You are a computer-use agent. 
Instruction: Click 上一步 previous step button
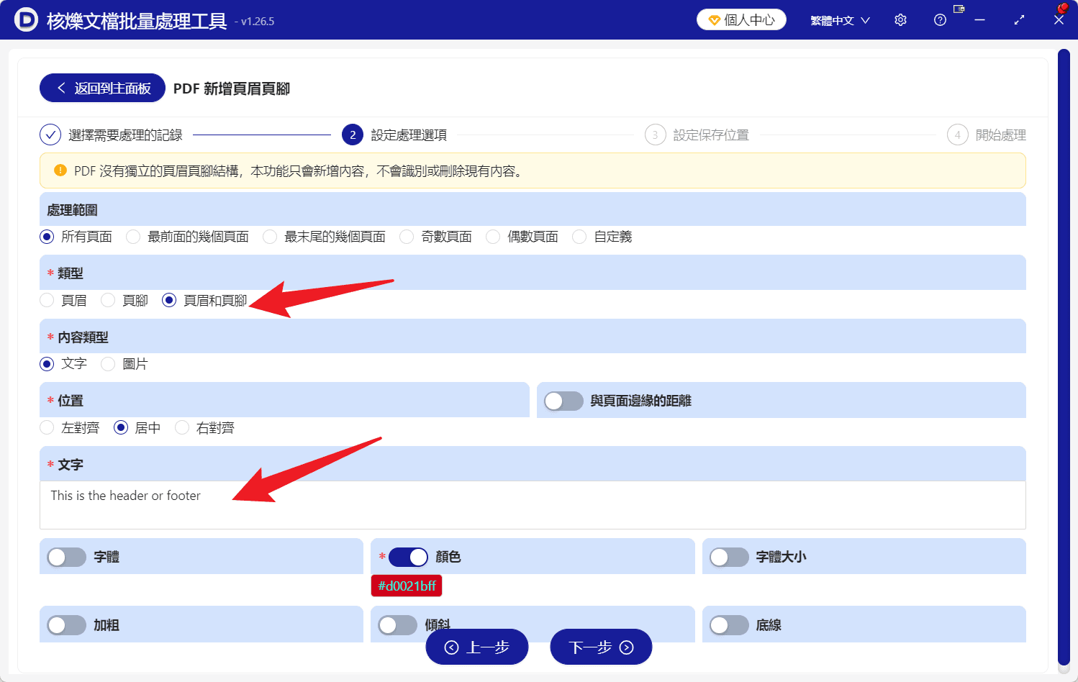pos(477,647)
